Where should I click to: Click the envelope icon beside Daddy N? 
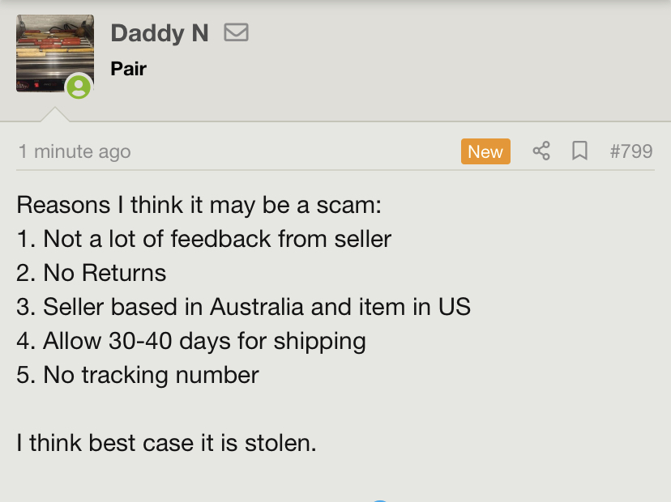236,33
